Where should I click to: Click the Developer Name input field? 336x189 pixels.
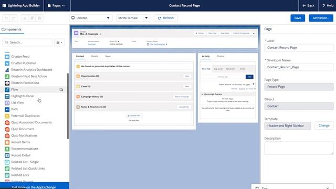299,67
